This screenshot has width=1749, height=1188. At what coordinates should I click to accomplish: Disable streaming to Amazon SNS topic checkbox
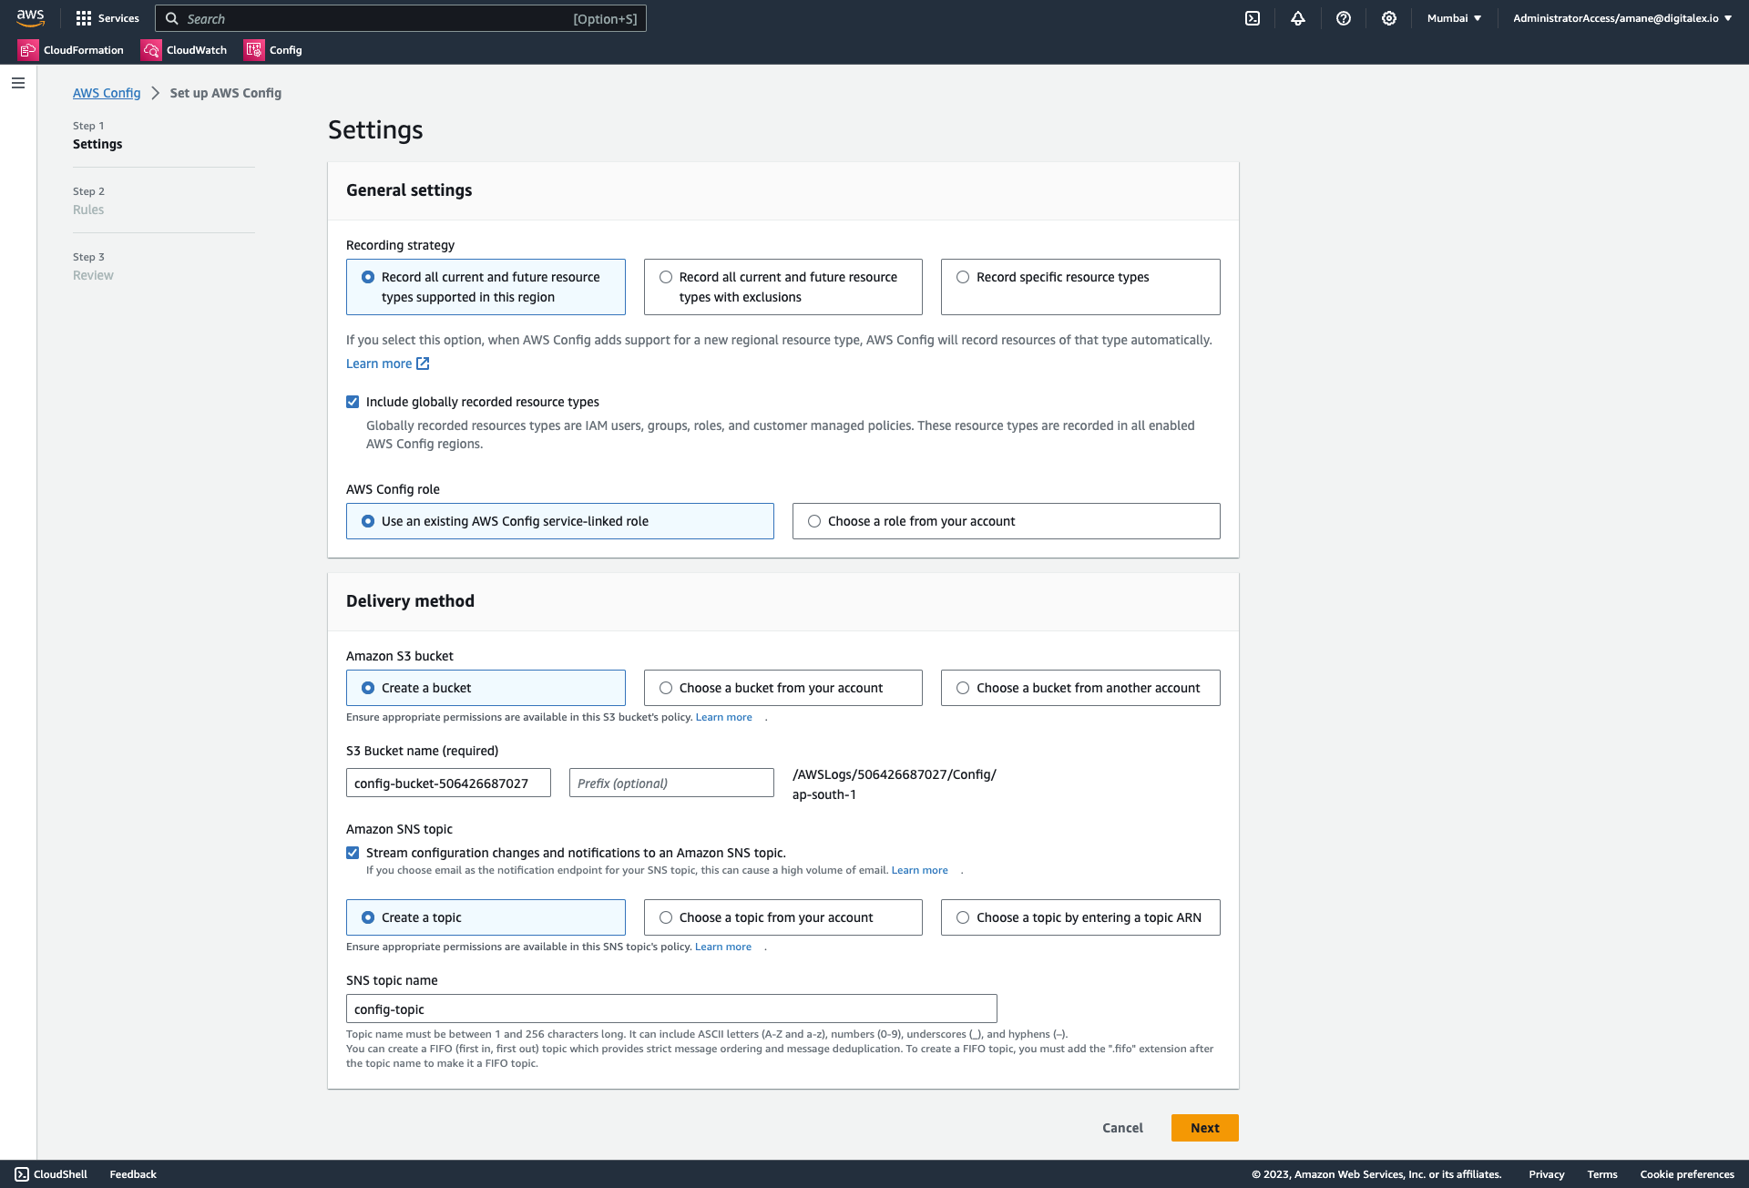[353, 853]
